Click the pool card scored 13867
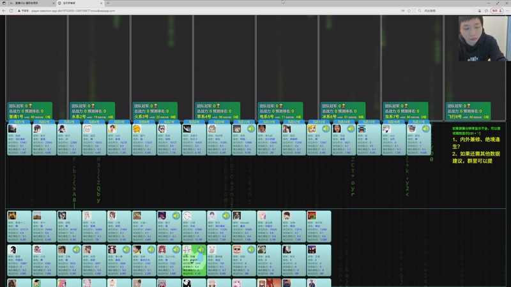Image resolution: width=511 pixels, height=287 pixels. (x=19, y=260)
